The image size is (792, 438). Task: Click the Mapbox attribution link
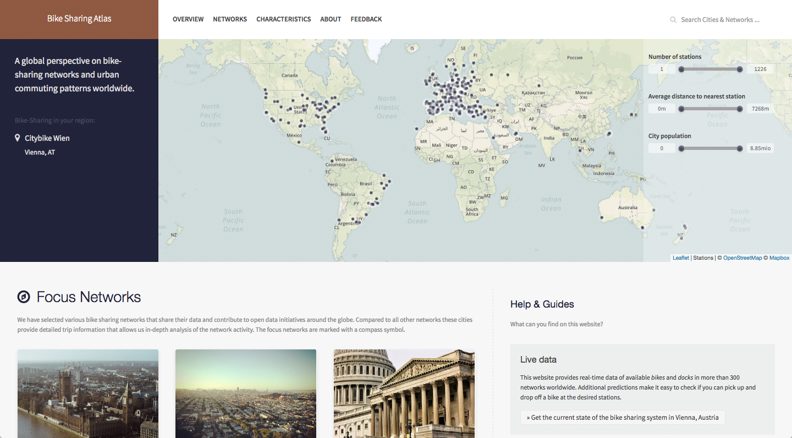[779, 258]
